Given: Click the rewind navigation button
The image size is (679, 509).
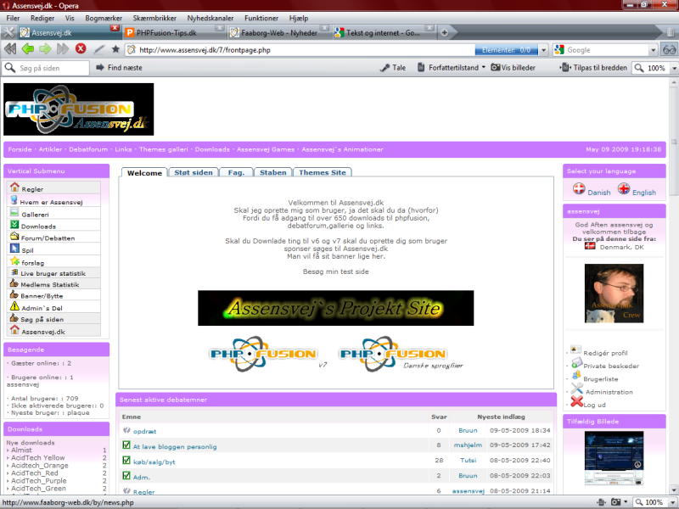Looking at the screenshot, I should tap(10, 49).
